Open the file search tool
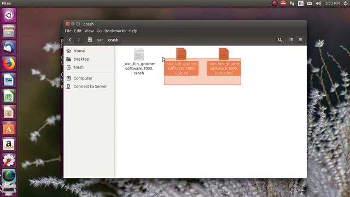Viewport: 350px width, 197px height. pyautogui.click(x=279, y=40)
